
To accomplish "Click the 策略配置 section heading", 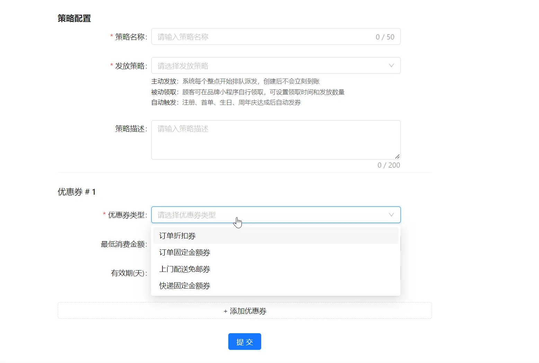I will [74, 18].
